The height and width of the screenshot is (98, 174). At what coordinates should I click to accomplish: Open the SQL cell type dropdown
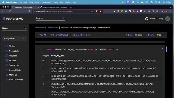click(x=161, y=35)
